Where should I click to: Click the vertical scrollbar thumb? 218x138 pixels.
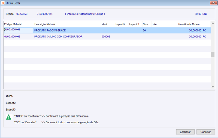[213, 55]
